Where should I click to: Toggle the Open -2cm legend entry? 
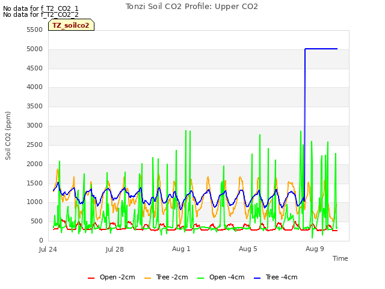coord(111,278)
